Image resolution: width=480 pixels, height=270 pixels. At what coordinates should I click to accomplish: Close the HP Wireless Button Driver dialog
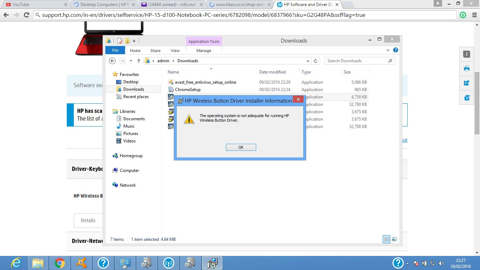point(298,99)
